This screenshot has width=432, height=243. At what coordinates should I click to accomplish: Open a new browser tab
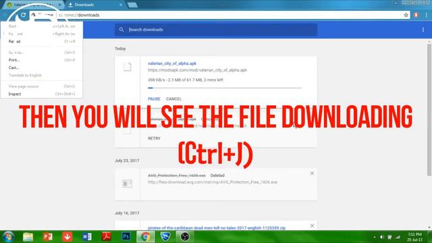[133, 5]
